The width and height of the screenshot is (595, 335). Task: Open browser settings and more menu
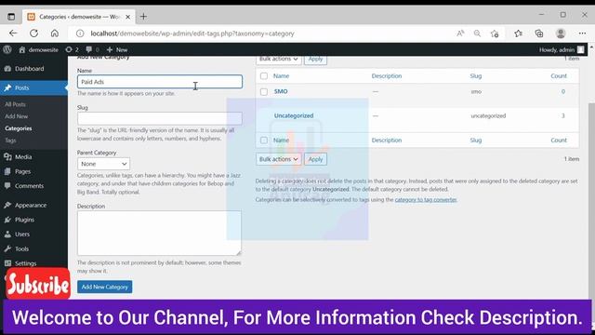pos(582,33)
